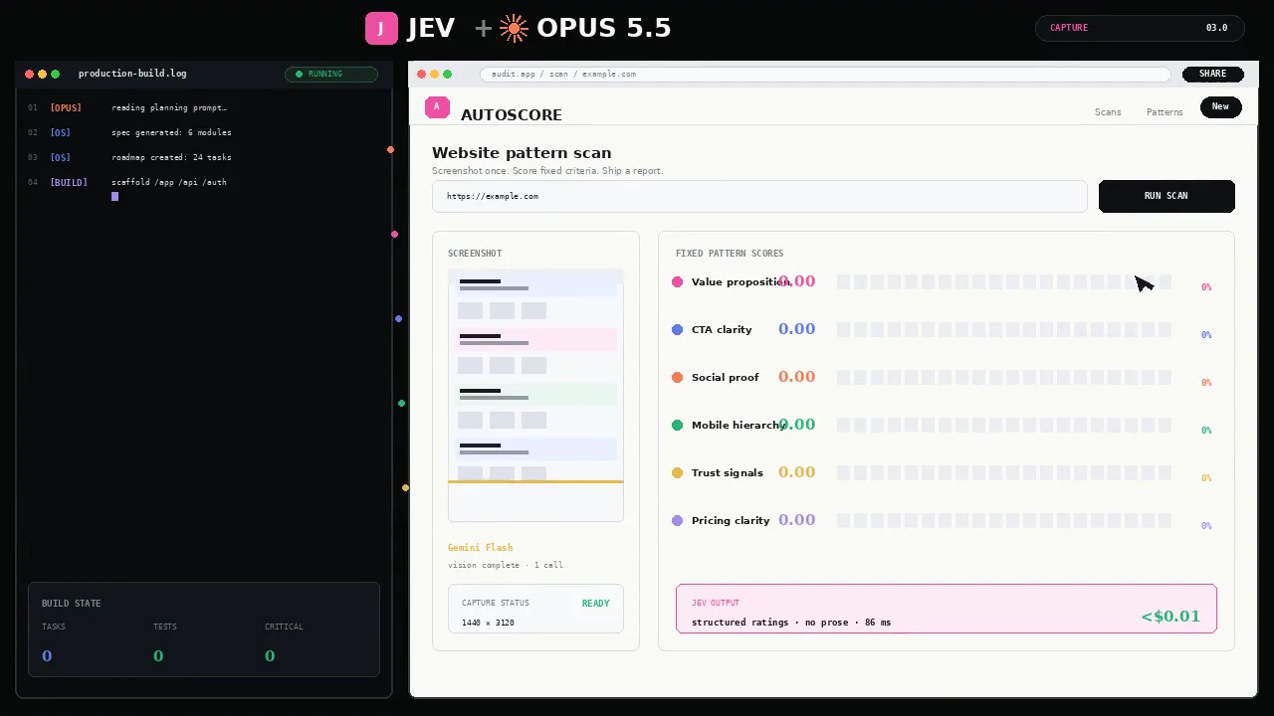Viewport: 1274px width, 716px height.
Task: Click the Mobile hierarchy label
Action: [740, 426]
